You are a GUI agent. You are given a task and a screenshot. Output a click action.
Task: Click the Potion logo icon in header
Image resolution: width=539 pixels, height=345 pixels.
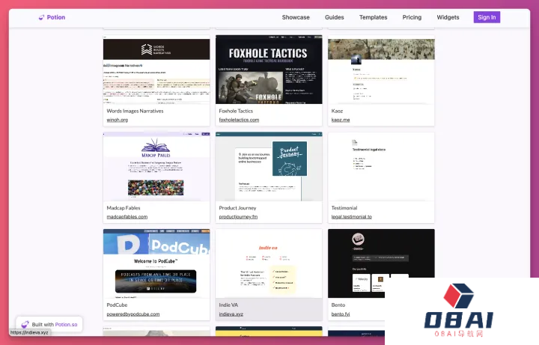[x=41, y=17]
